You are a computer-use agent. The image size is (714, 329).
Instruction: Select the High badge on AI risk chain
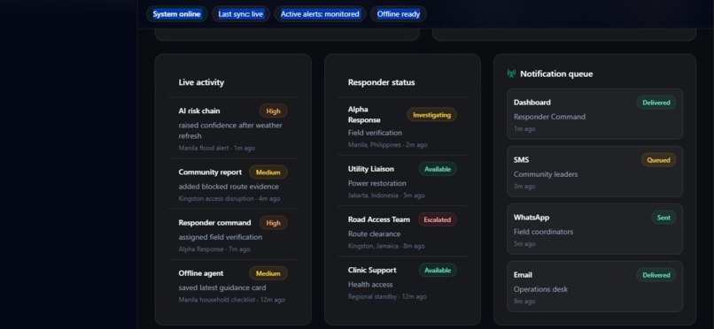273,111
